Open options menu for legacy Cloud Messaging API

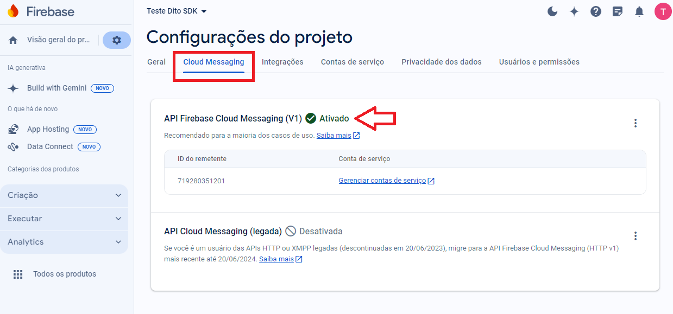pyautogui.click(x=636, y=236)
